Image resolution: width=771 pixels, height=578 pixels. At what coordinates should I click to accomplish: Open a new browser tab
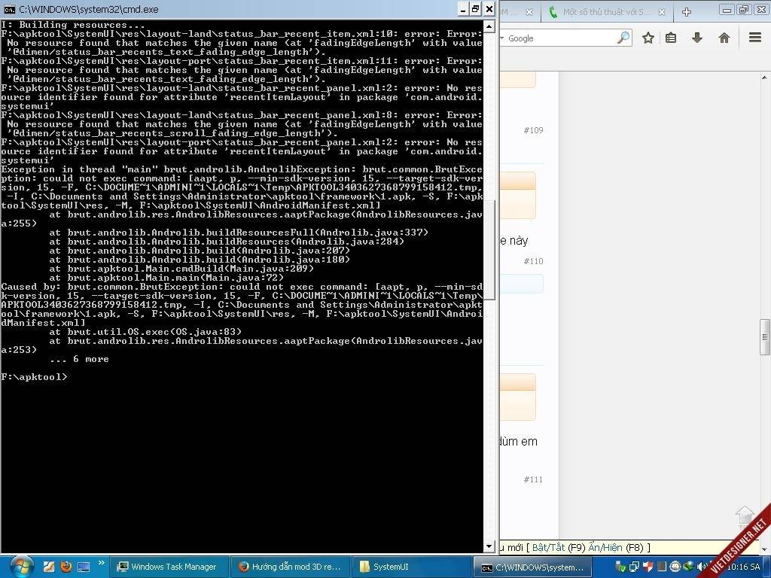coord(686,12)
